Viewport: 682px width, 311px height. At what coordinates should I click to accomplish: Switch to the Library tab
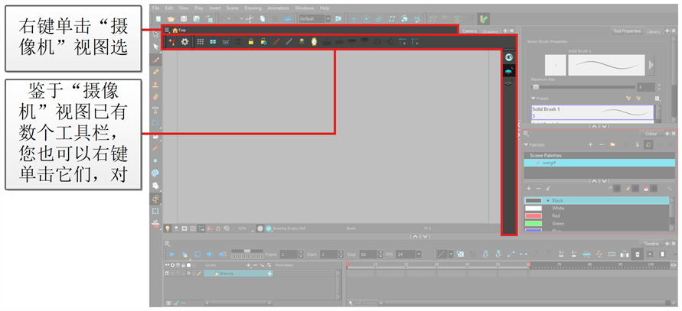[x=653, y=31]
